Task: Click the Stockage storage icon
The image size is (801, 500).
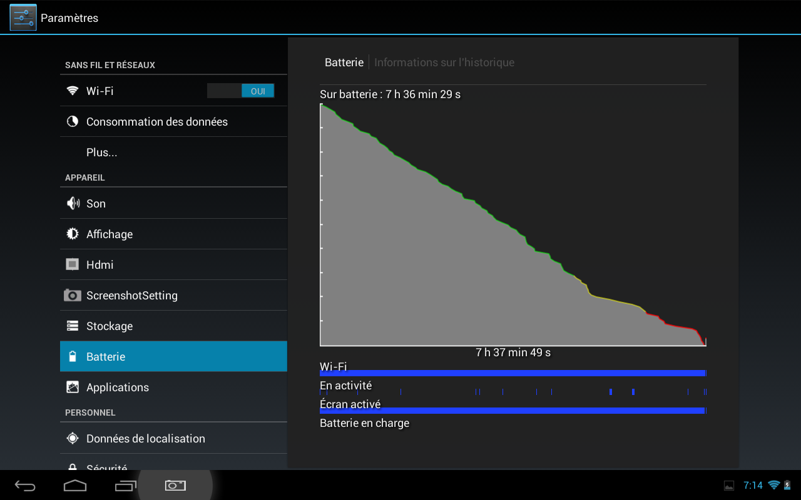Action: 73,326
